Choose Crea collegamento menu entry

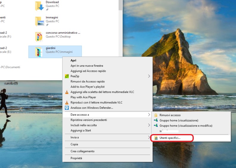[82, 151]
